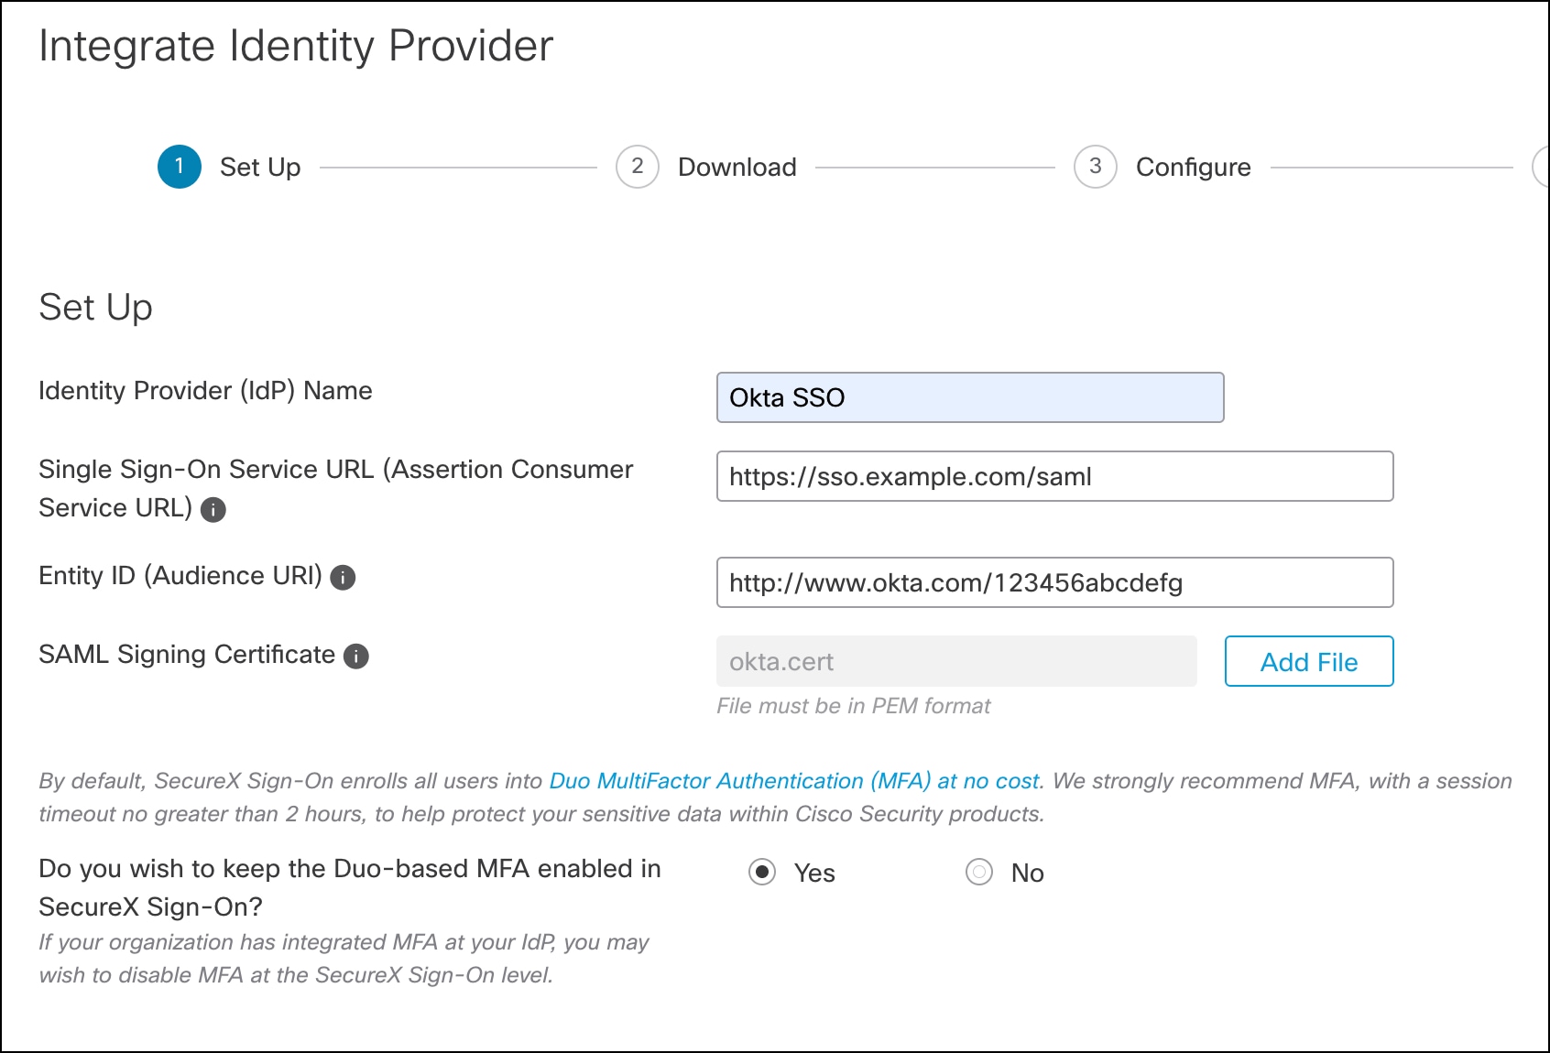Click the 'Single Sign-On Service URL' label
1550x1053 pixels.
click(x=336, y=488)
